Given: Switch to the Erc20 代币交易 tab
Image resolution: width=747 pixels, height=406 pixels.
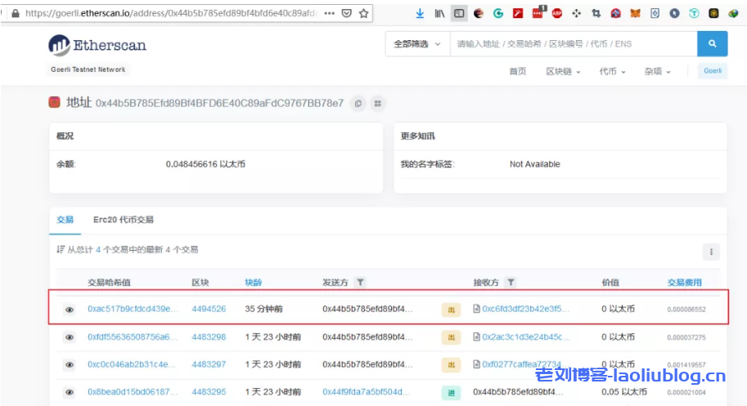Looking at the screenshot, I should point(123,220).
